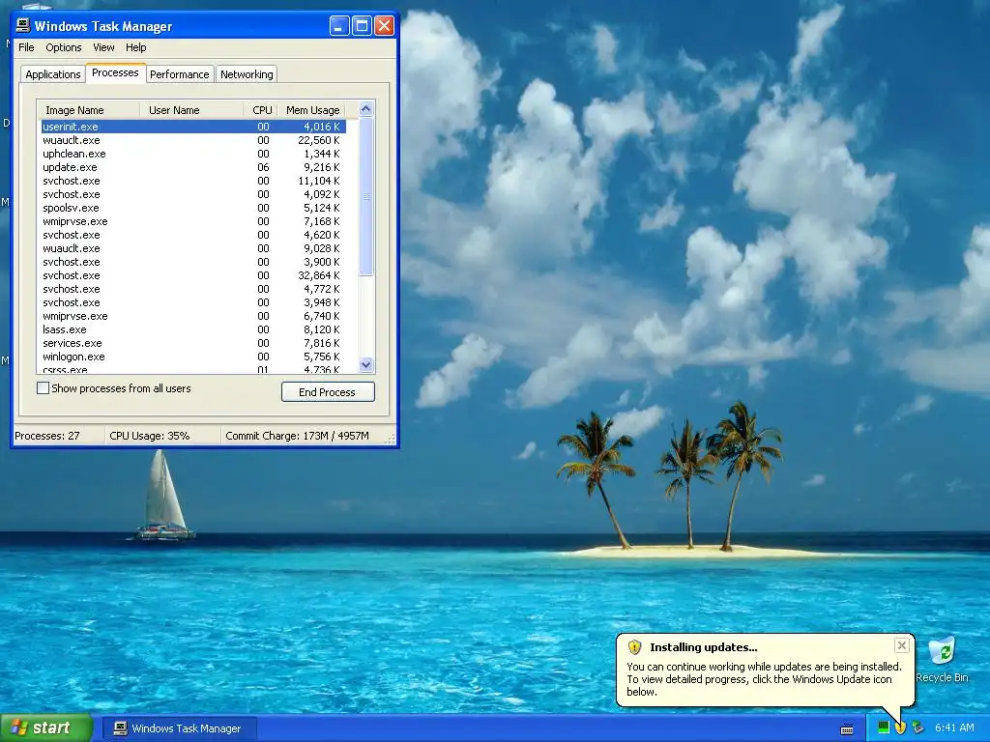The height and width of the screenshot is (742, 990).
Task: Click the End Process button
Action: (x=328, y=392)
